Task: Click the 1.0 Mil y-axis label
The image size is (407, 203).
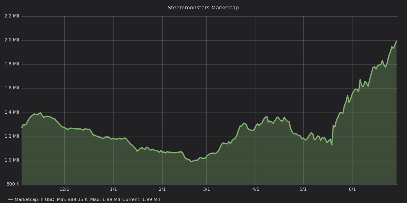Action: (12, 160)
